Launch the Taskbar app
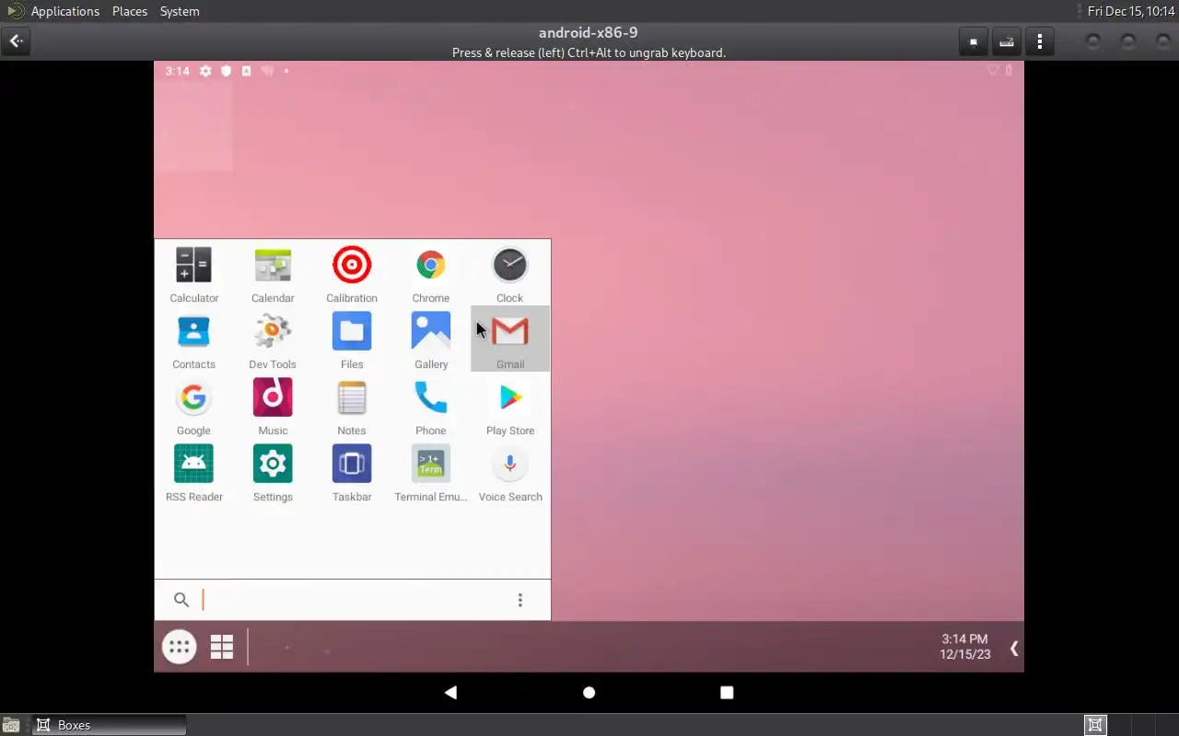This screenshot has width=1179, height=736. tap(352, 473)
